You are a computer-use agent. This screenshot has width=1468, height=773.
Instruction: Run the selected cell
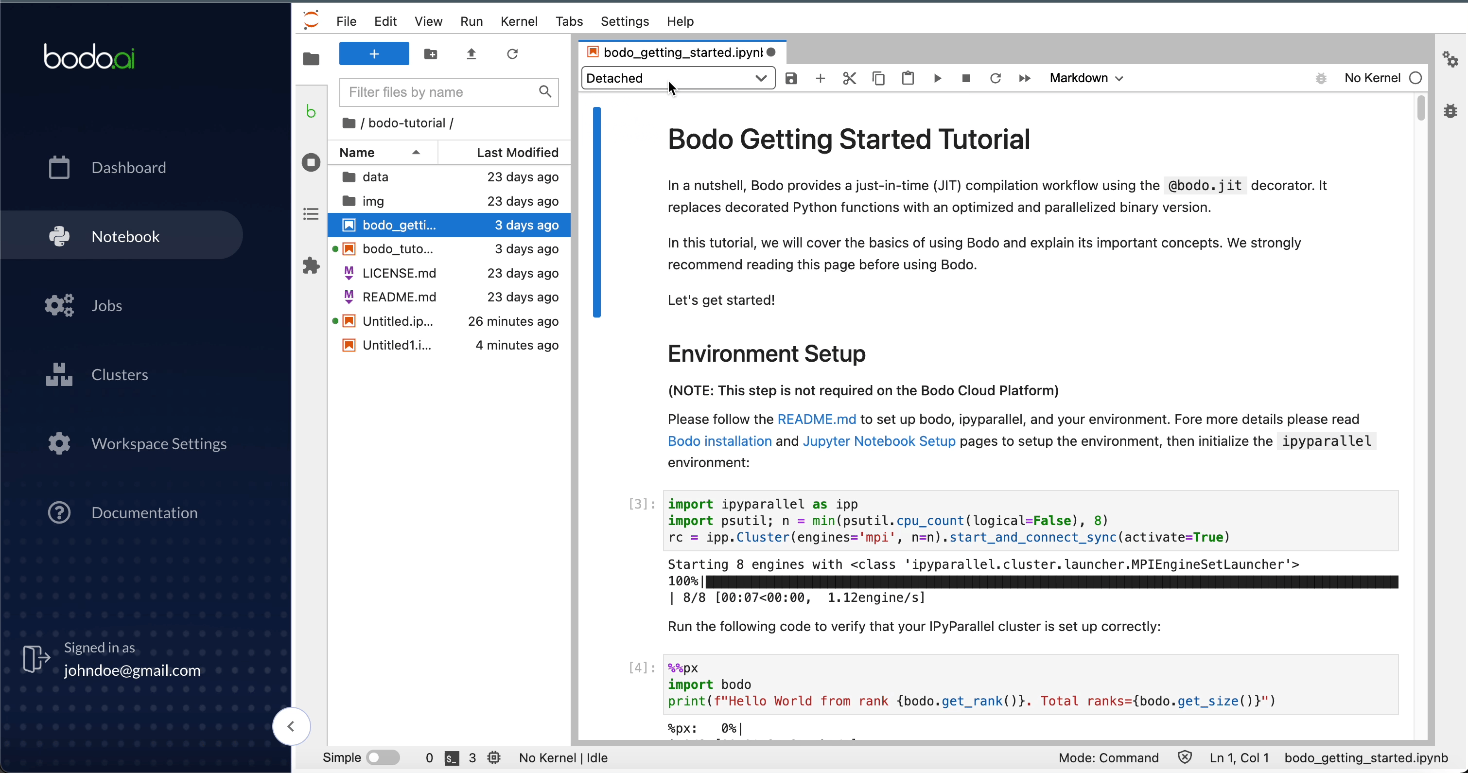938,78
